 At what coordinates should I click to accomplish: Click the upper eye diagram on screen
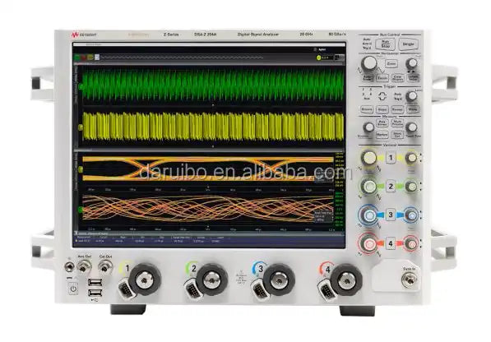[208, 169]
